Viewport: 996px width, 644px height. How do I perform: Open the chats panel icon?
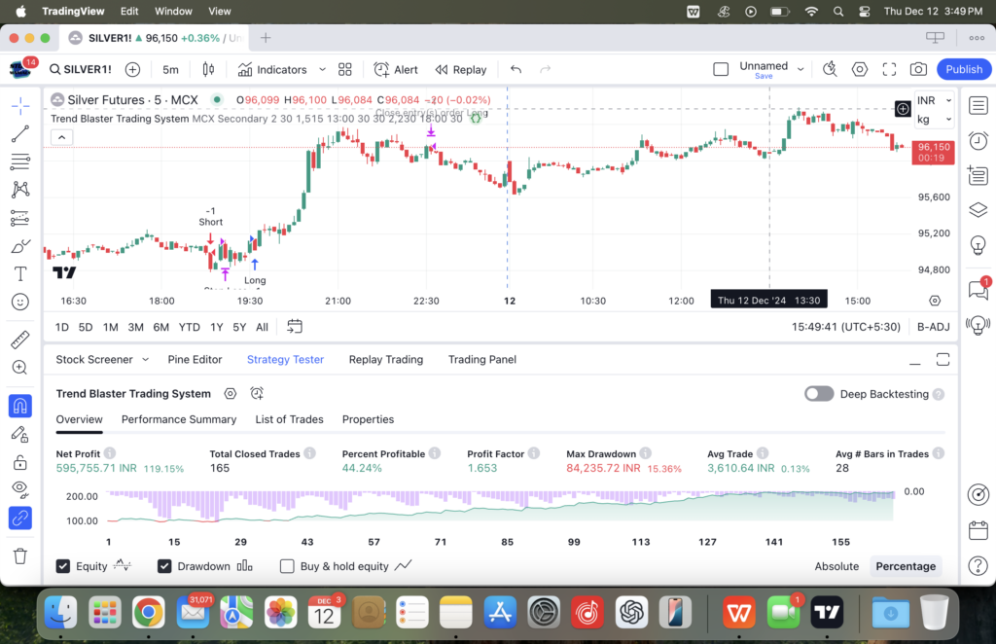pyautogui.click(x=978, y=290)
